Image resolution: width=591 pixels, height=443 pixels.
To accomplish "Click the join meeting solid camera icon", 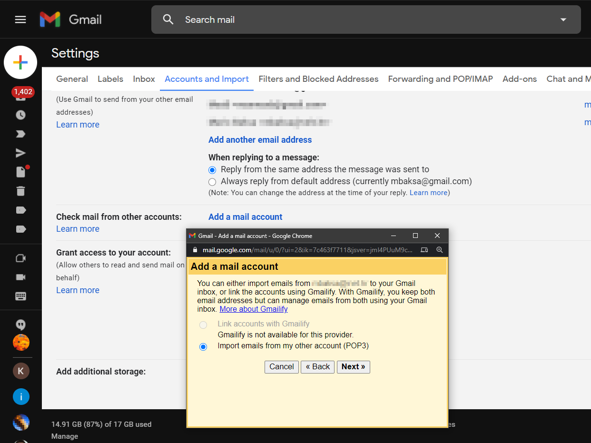I will click(x=20, y=277).
